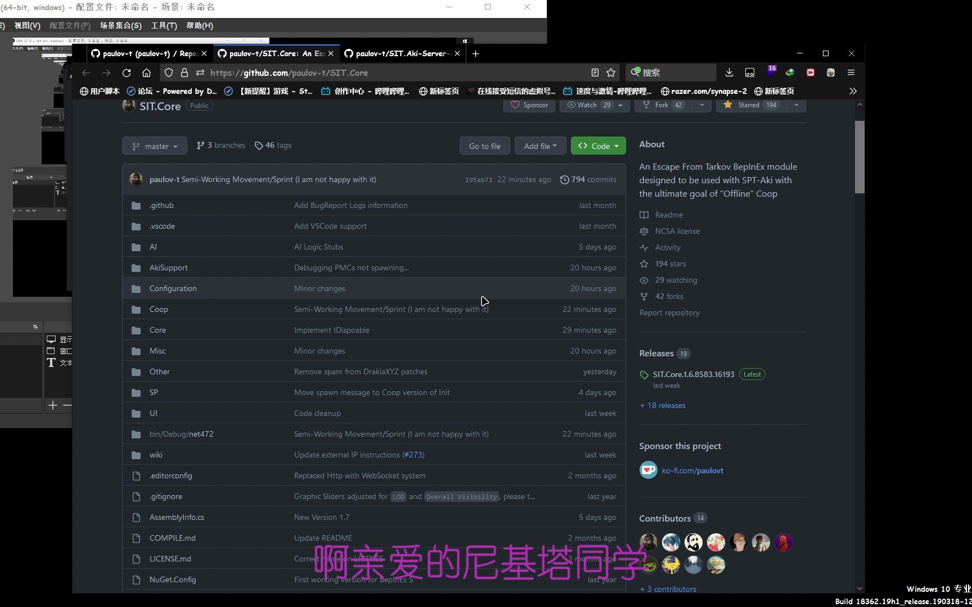Viewport: 972px width, 607px height.
Task: View the 46 tags link
Action: click(273, 145)
